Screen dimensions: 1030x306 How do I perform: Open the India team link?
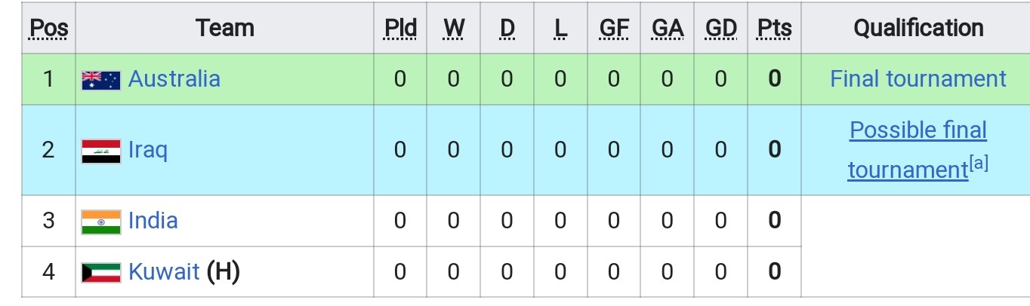(x=153, y=220)
